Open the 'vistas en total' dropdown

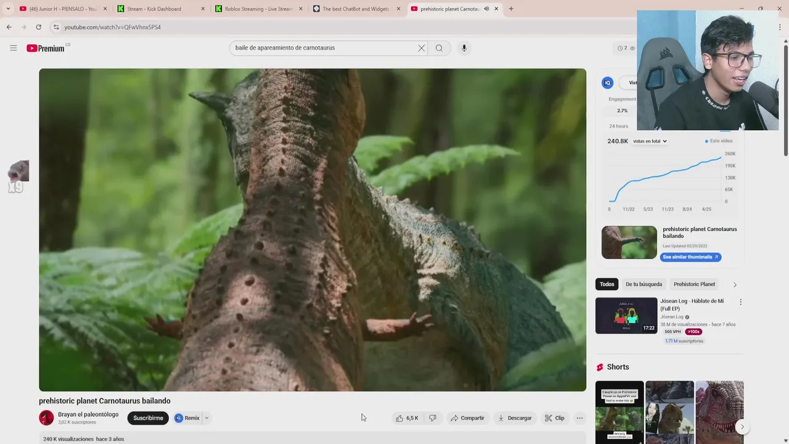coord(650,141)
